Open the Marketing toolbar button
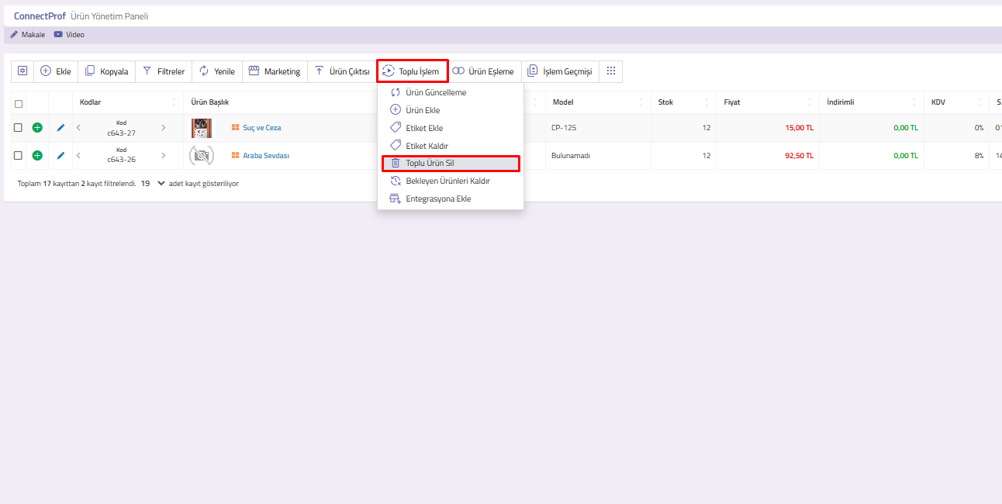 pyautogui.click(x=275, y=71)
